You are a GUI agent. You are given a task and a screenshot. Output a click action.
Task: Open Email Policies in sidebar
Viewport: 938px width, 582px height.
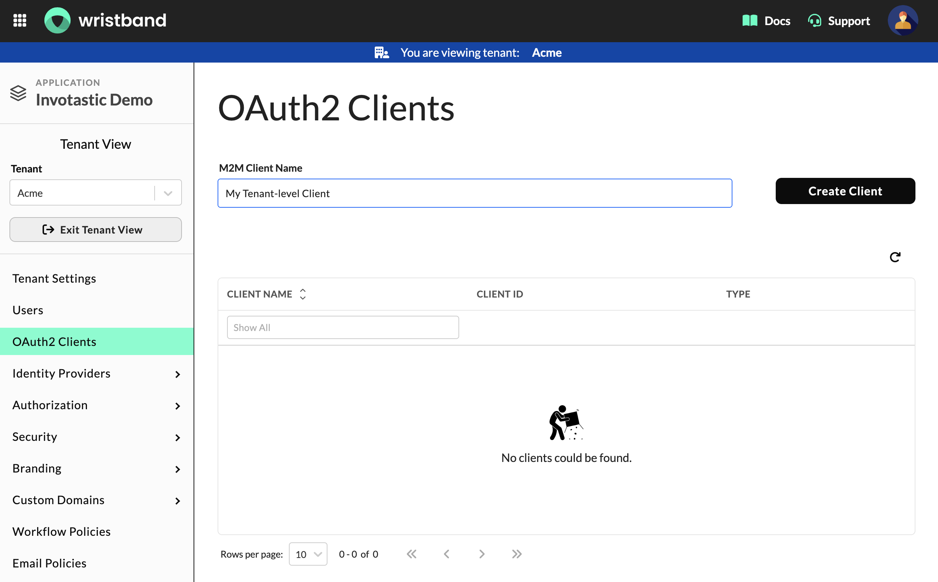point(97,563)
